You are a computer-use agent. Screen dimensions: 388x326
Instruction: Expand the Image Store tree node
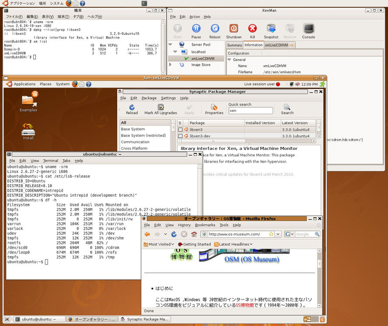pos(170,65)
